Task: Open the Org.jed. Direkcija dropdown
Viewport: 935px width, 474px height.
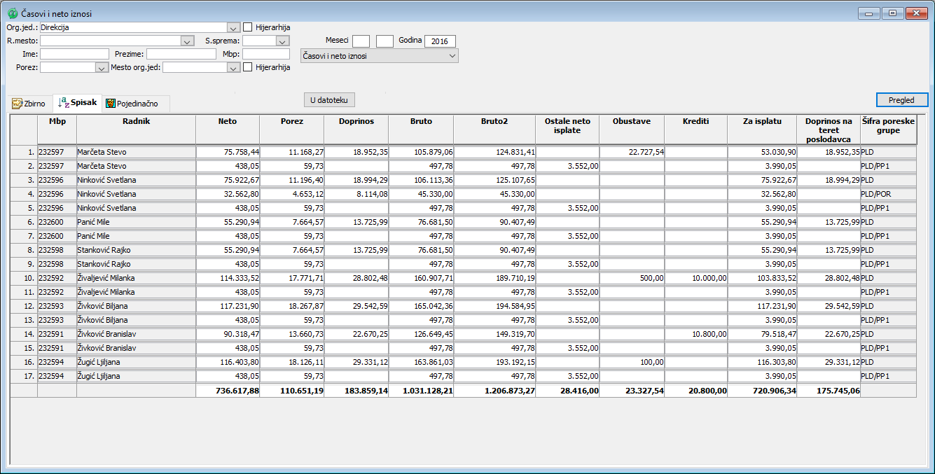Action: click(234, 27)
